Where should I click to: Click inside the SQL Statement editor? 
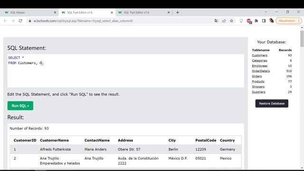(x=125, y=71)
